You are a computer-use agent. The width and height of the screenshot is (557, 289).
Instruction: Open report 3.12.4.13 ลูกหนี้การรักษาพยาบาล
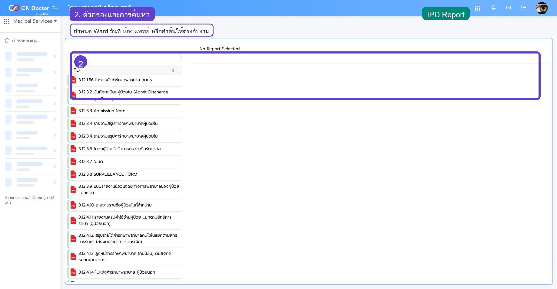click(125, 257)
